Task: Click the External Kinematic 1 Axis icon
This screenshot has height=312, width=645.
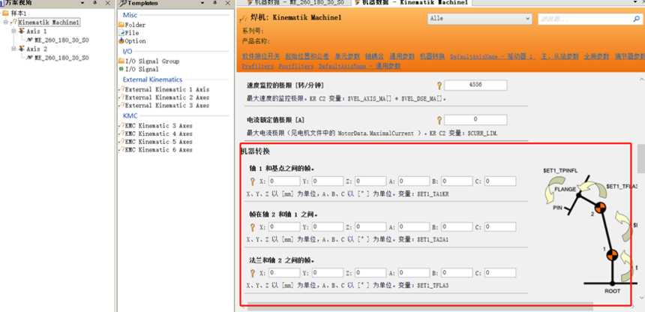Action: coord(121,89)
